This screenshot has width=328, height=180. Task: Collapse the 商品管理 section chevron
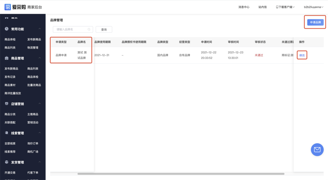(40, 58)
